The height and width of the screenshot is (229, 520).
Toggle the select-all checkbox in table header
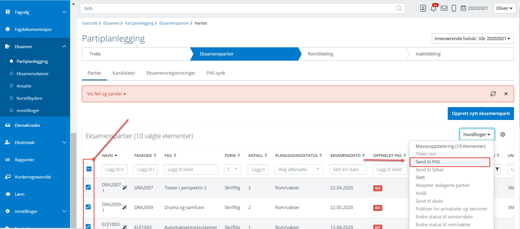click(x=89, y=169)
